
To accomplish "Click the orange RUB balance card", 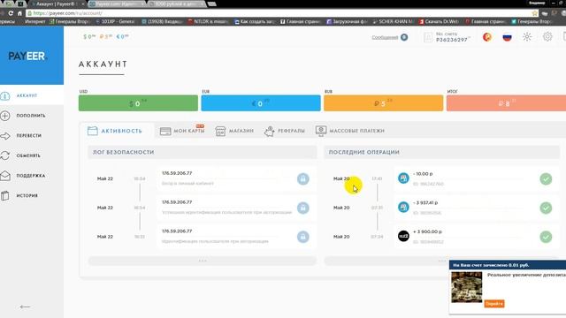I will pos(383,103).
